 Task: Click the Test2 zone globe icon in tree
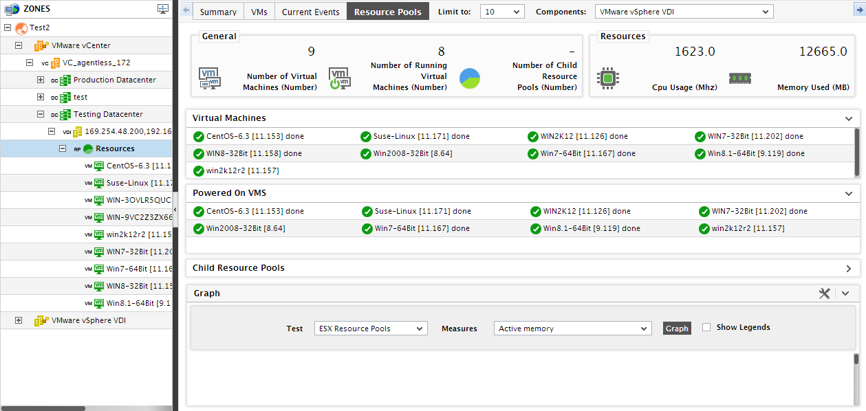click(x=21, y=28)
